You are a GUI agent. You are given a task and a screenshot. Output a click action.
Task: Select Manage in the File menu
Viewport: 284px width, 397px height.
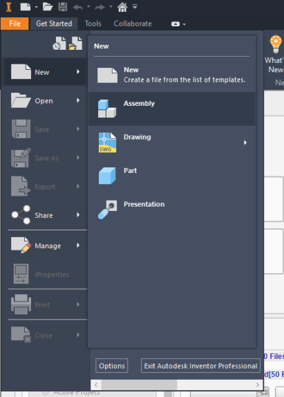tap(45, 246)
